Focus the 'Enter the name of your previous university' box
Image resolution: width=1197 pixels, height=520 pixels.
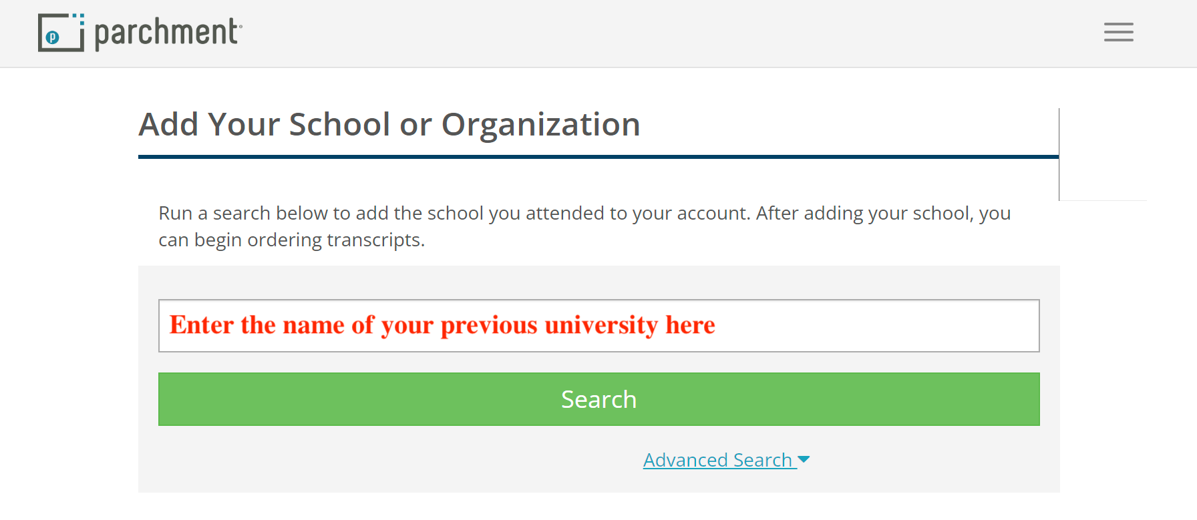598,326
